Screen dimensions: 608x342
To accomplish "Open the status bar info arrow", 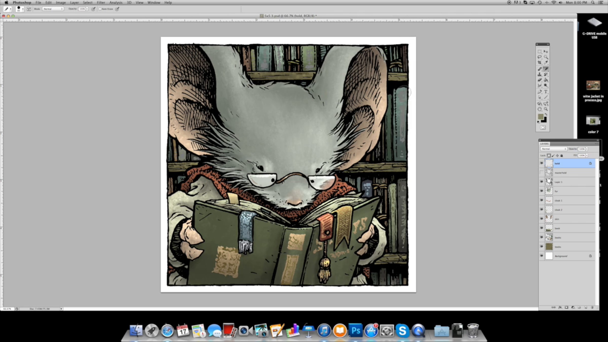I will [x=61, y=309].
